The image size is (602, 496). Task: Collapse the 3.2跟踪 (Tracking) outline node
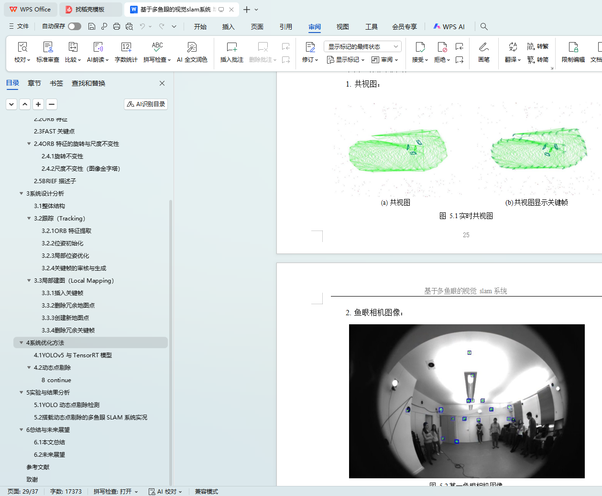tap(29, 218)
